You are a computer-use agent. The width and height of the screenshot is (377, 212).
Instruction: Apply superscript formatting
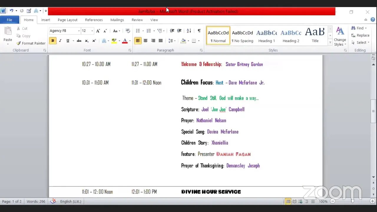click(94, 41)
